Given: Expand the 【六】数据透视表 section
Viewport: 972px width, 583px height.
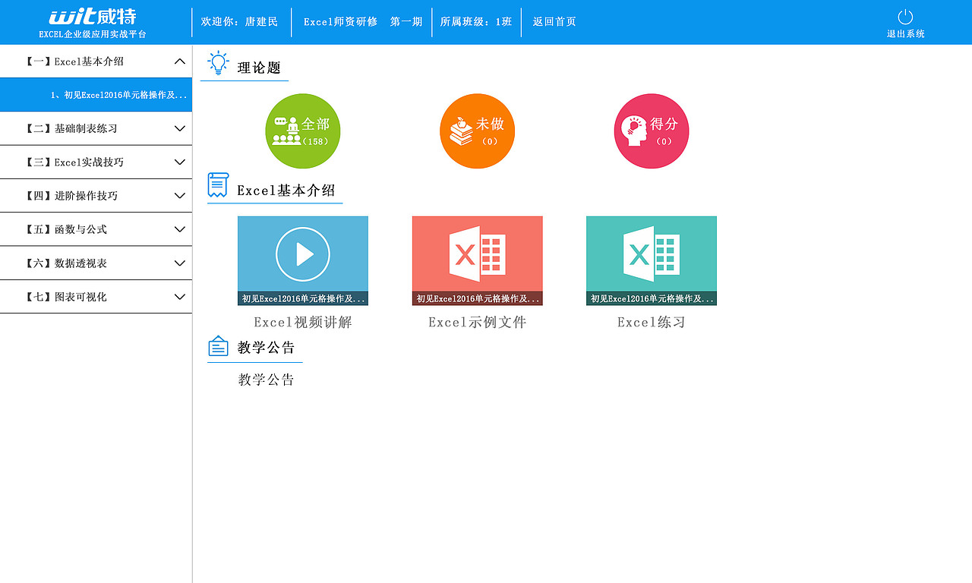Looking at the screenshot, I should click(96, 263).
